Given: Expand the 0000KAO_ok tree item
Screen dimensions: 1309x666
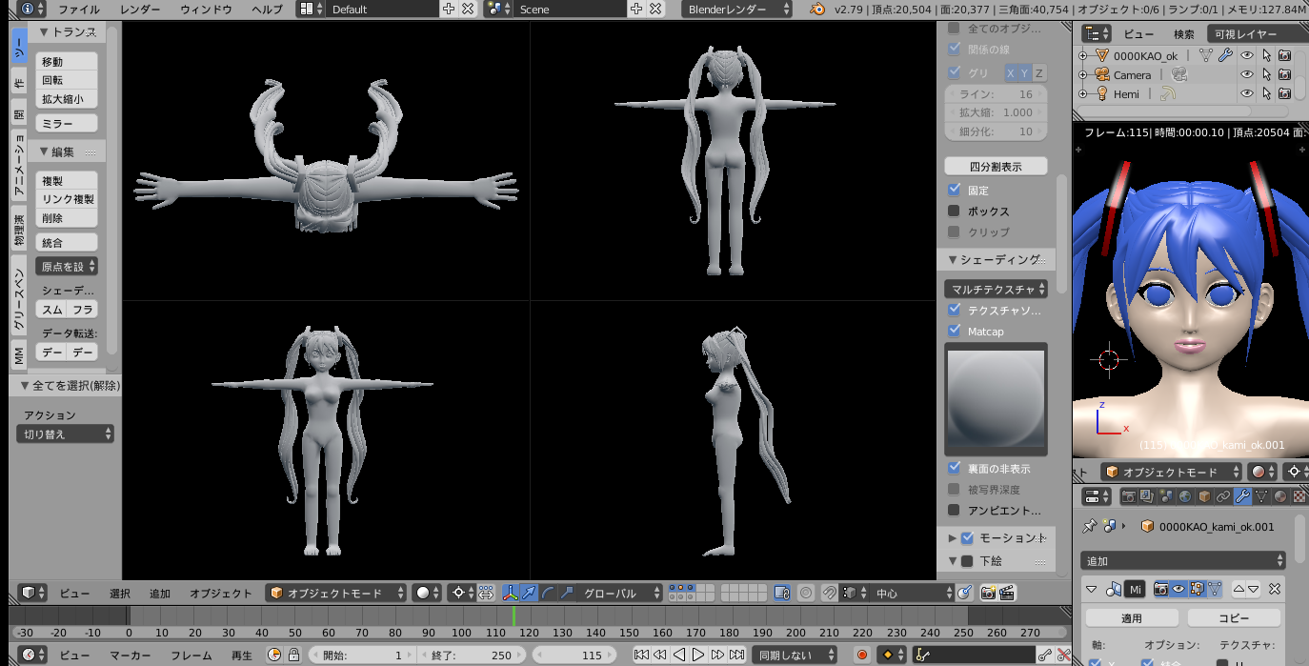Looking at the screenshot, I should [1083, 56].
